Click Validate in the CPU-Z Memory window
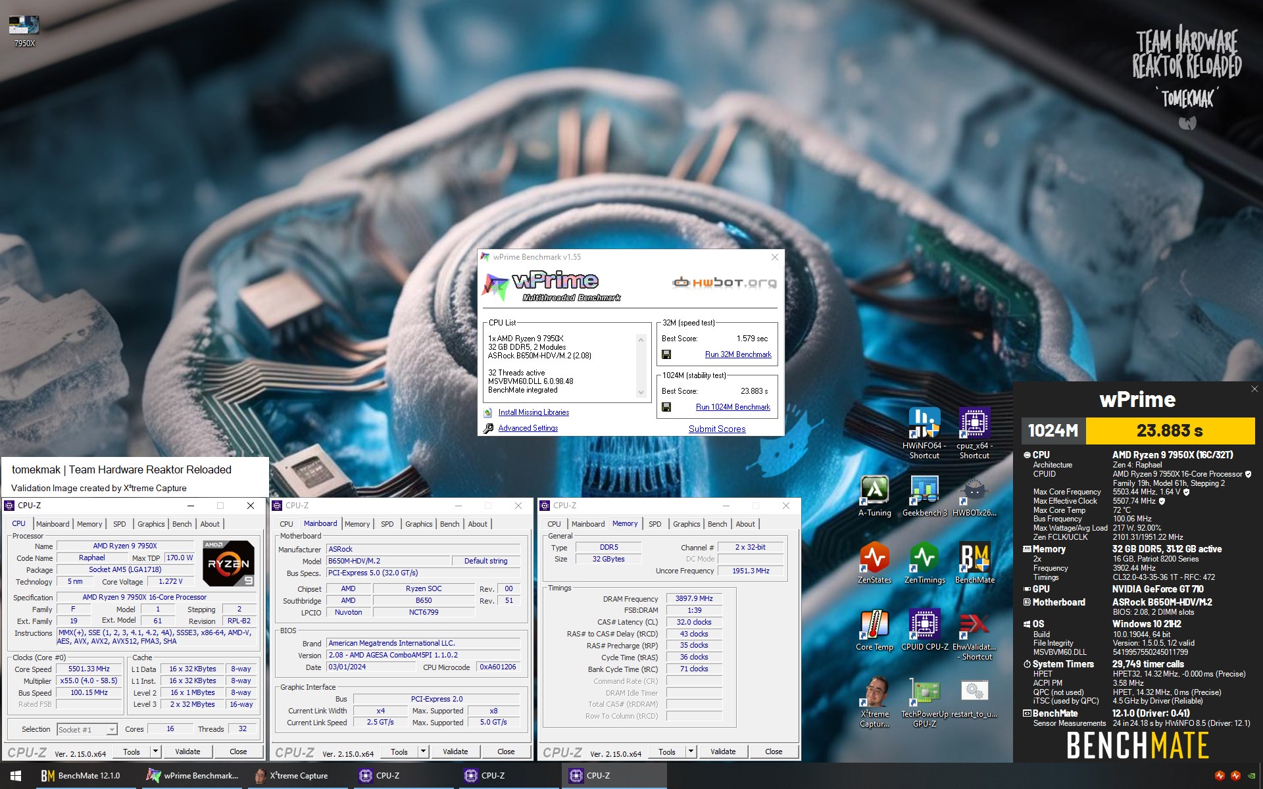This screenshot has height=789, width=1263. tap(723, 752)
